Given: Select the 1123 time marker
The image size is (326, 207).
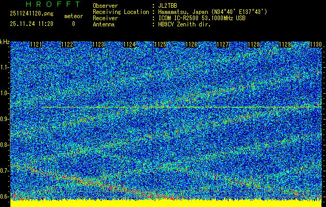Looking at the screenshot, I should (x=98, y=45).
